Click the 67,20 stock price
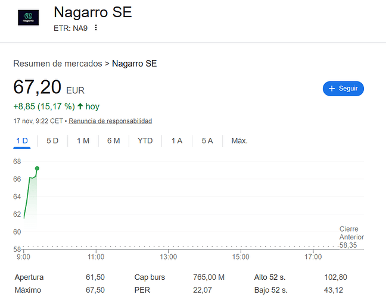386x297 pixels. (x=37, y=87)
